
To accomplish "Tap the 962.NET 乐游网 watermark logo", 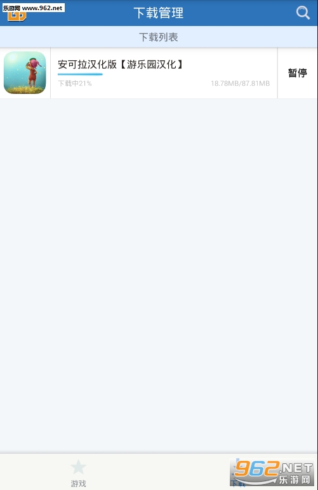I will coord(272,473).
